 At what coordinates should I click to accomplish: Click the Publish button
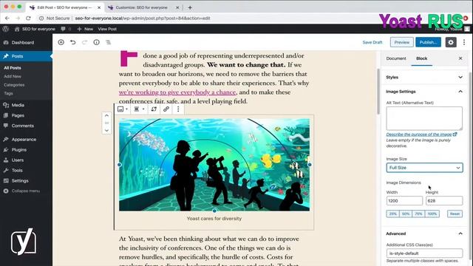(428, 42)
